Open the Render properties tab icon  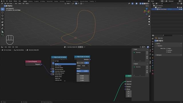pos(152,41)
